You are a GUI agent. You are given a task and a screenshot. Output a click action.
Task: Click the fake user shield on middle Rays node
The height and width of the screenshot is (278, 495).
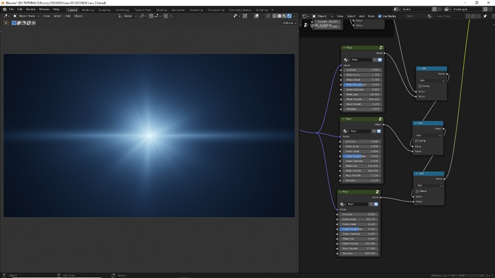click(379, 131)
